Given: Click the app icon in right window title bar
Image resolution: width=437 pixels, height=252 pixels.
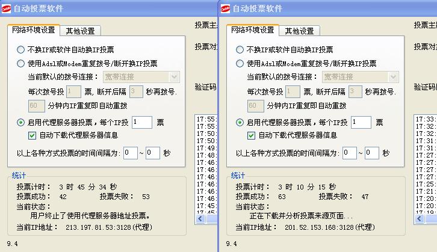Looking at the screenshot, I should (x=226, y=8).
